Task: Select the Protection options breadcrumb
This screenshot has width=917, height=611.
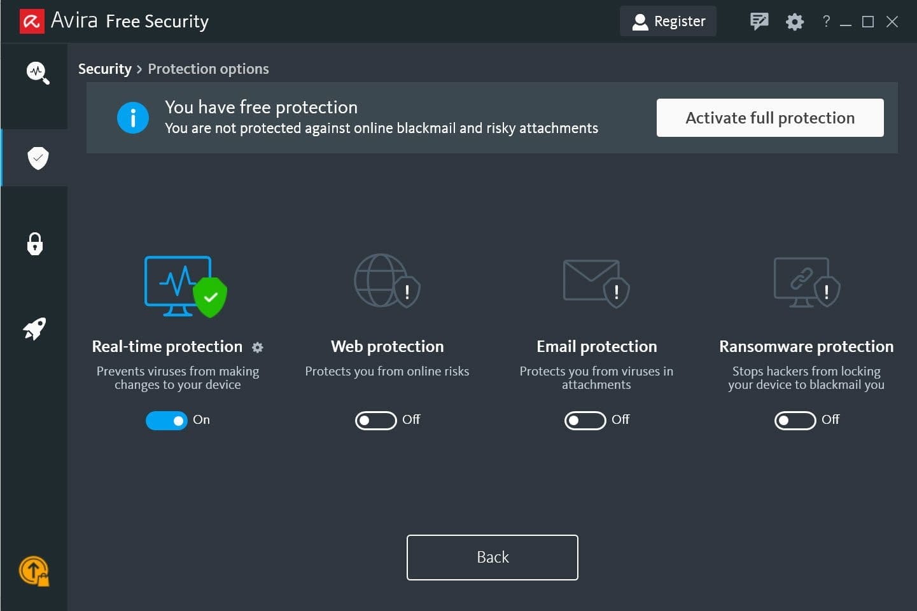Action: point(208,69)
